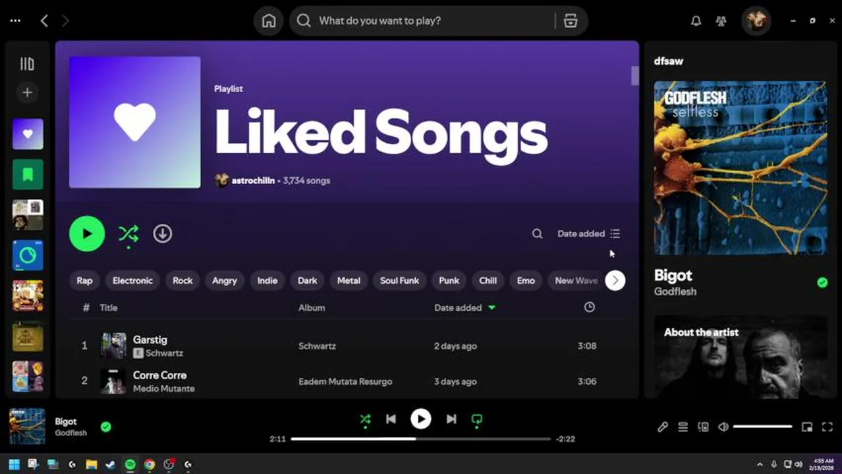Click the player bar play button
This screenshot has height=474, width=842.
click(421, 419)
